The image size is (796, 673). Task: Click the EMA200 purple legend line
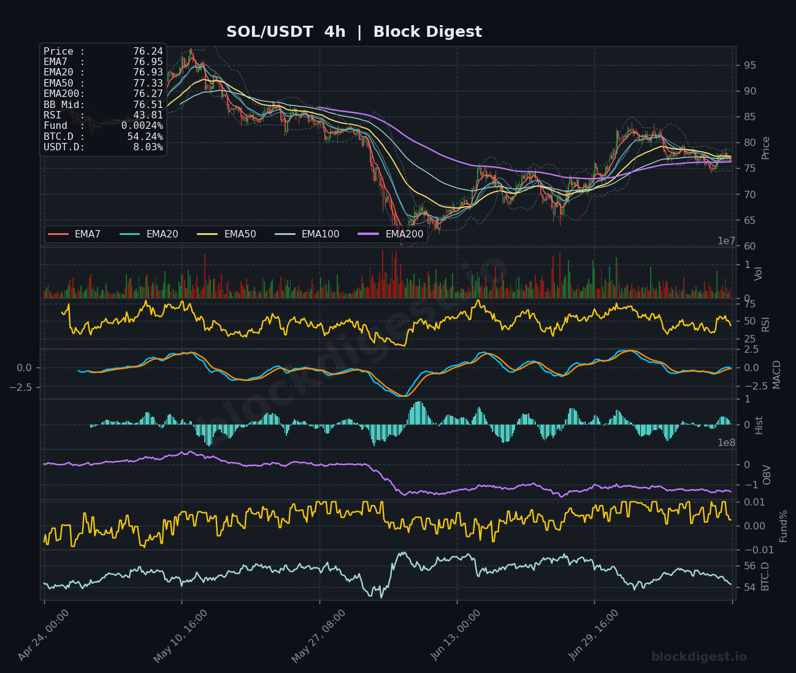click(369, 234)
